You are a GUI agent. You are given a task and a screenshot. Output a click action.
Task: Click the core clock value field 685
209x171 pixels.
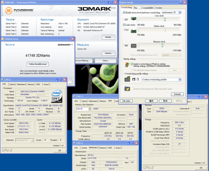126,20
